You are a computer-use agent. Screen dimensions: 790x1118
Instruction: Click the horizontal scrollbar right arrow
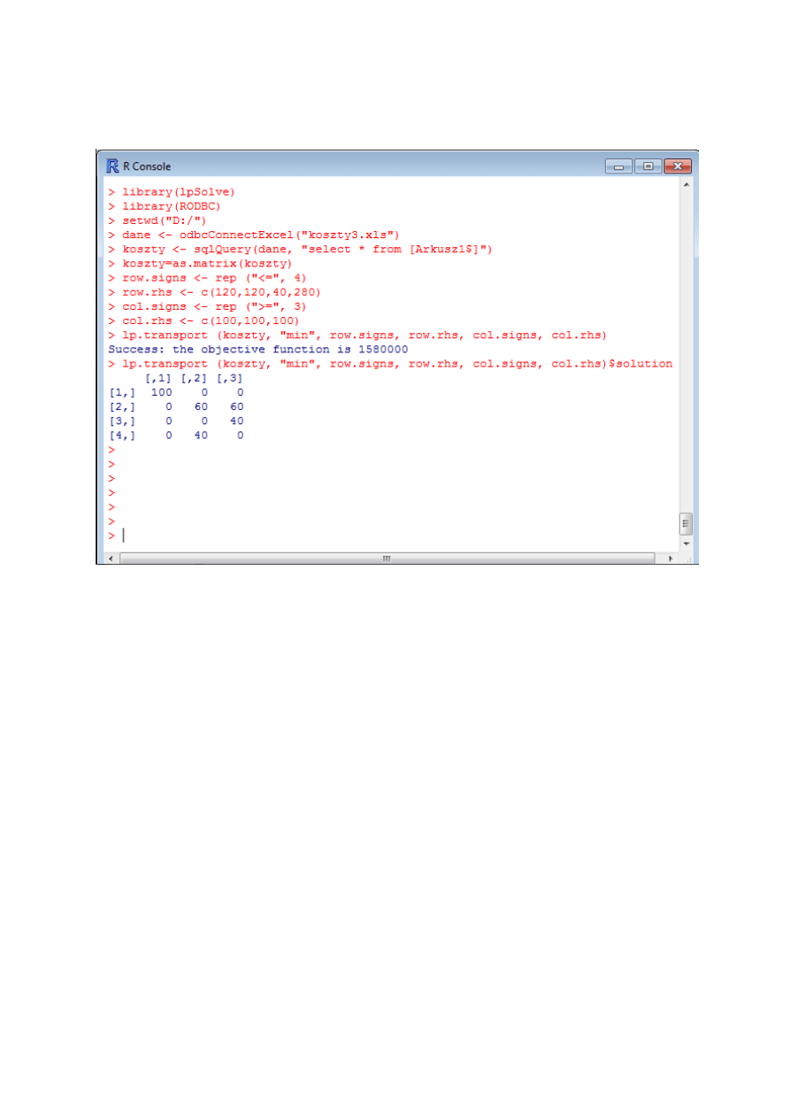(670, 559)
